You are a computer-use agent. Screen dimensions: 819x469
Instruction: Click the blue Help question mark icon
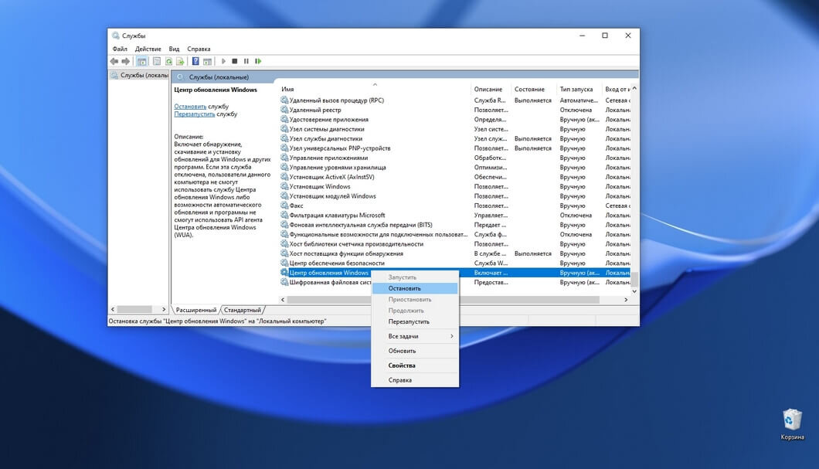coord(195,61)
